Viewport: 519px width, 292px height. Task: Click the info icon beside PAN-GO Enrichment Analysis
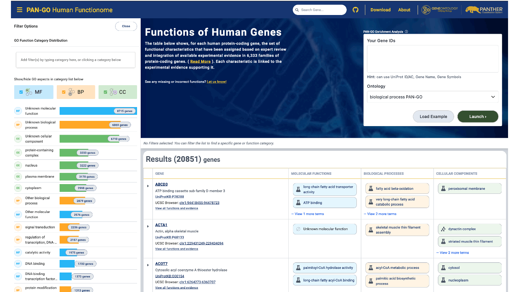pos(406,32)
